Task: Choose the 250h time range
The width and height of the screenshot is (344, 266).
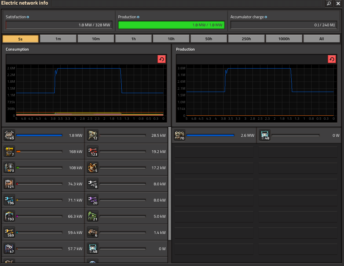Action: [246, 39]
